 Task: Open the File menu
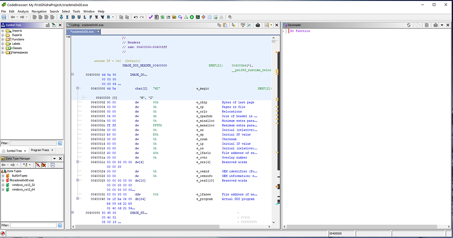[x=4, y=11]
